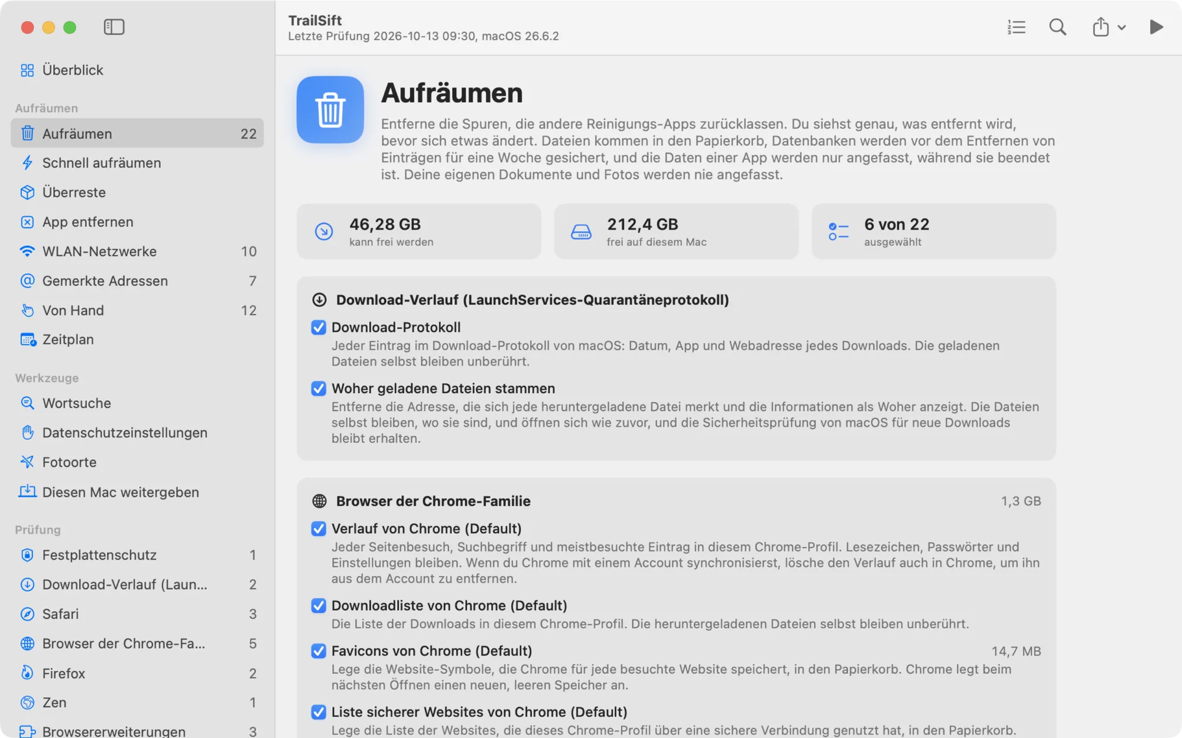Viewport: 1182px width, 738px height.
Task: Select Von Hand in the sidebar
Action: click(137, 311)
